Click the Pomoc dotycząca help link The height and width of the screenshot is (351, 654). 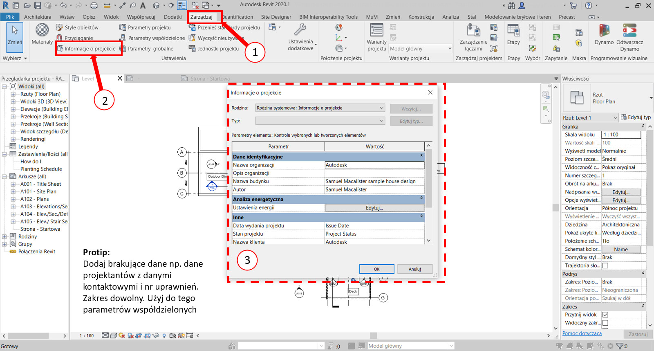pos(582,333)
